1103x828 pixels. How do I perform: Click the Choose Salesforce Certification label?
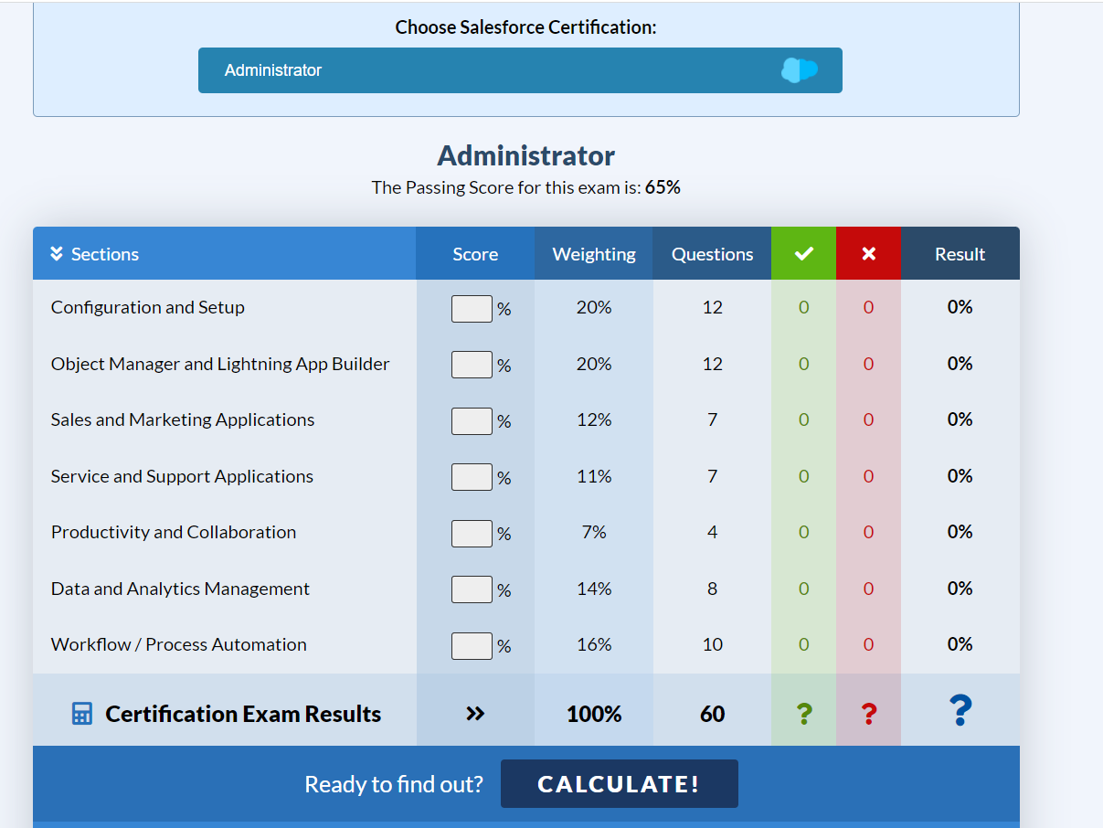click(x=525, y=27)
